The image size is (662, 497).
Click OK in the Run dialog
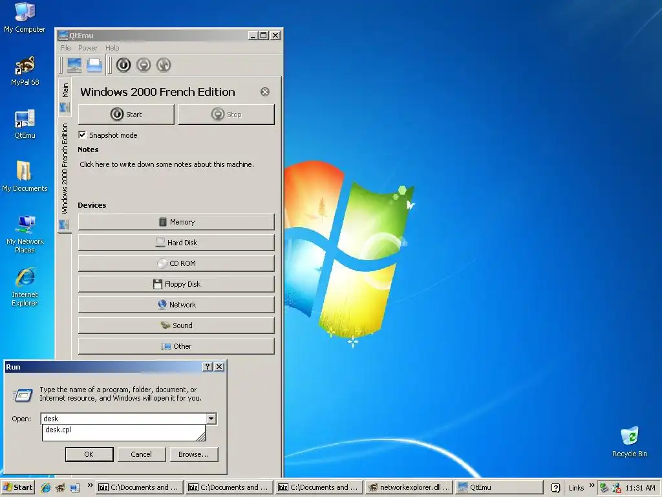[89, 454]
